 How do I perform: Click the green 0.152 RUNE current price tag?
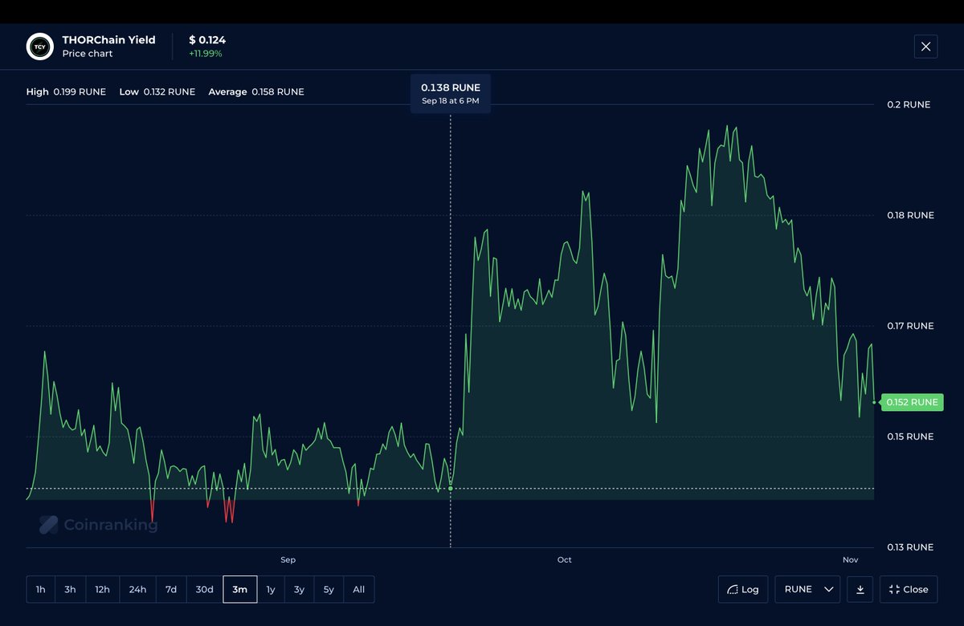tap(912, 402)
